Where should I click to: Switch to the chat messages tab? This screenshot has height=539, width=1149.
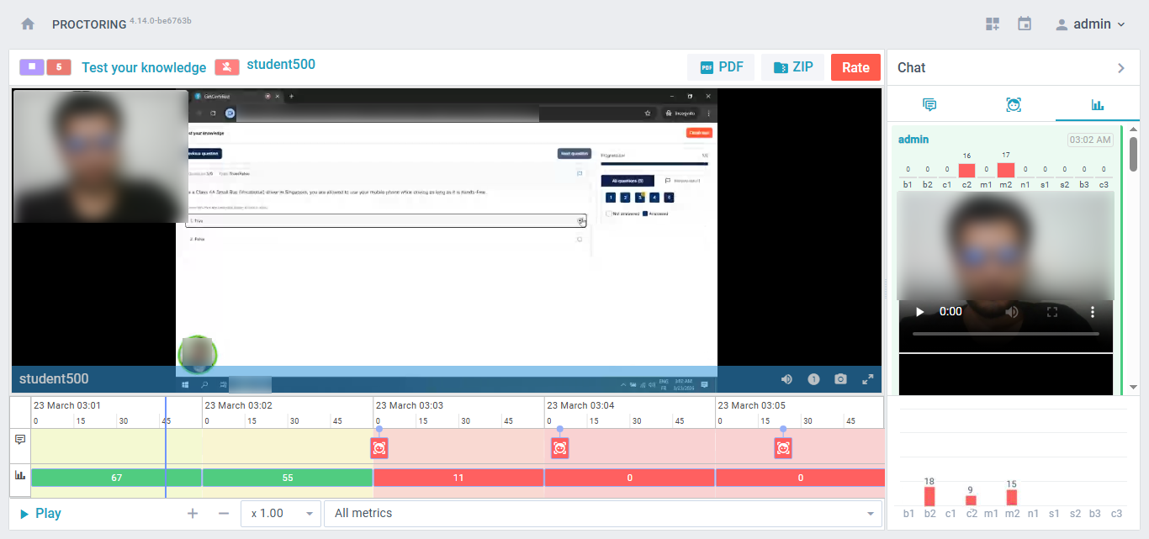[929, 104]
